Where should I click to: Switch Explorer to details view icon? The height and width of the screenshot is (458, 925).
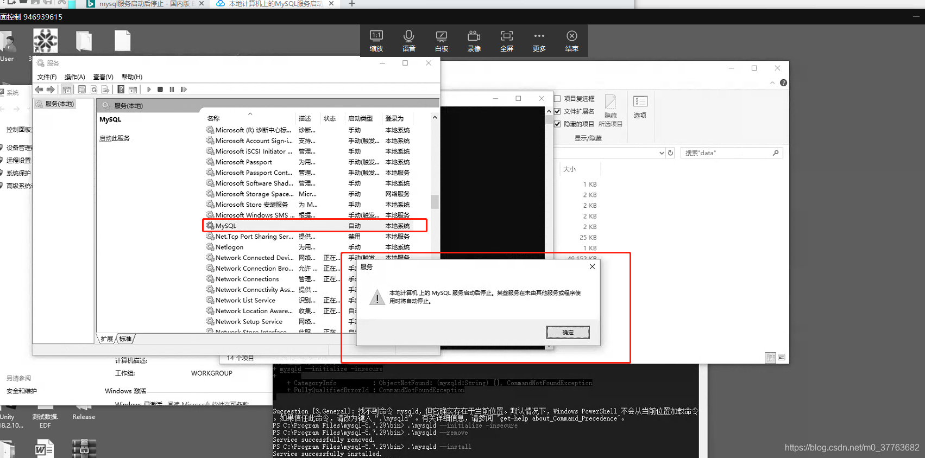[771, 358]
